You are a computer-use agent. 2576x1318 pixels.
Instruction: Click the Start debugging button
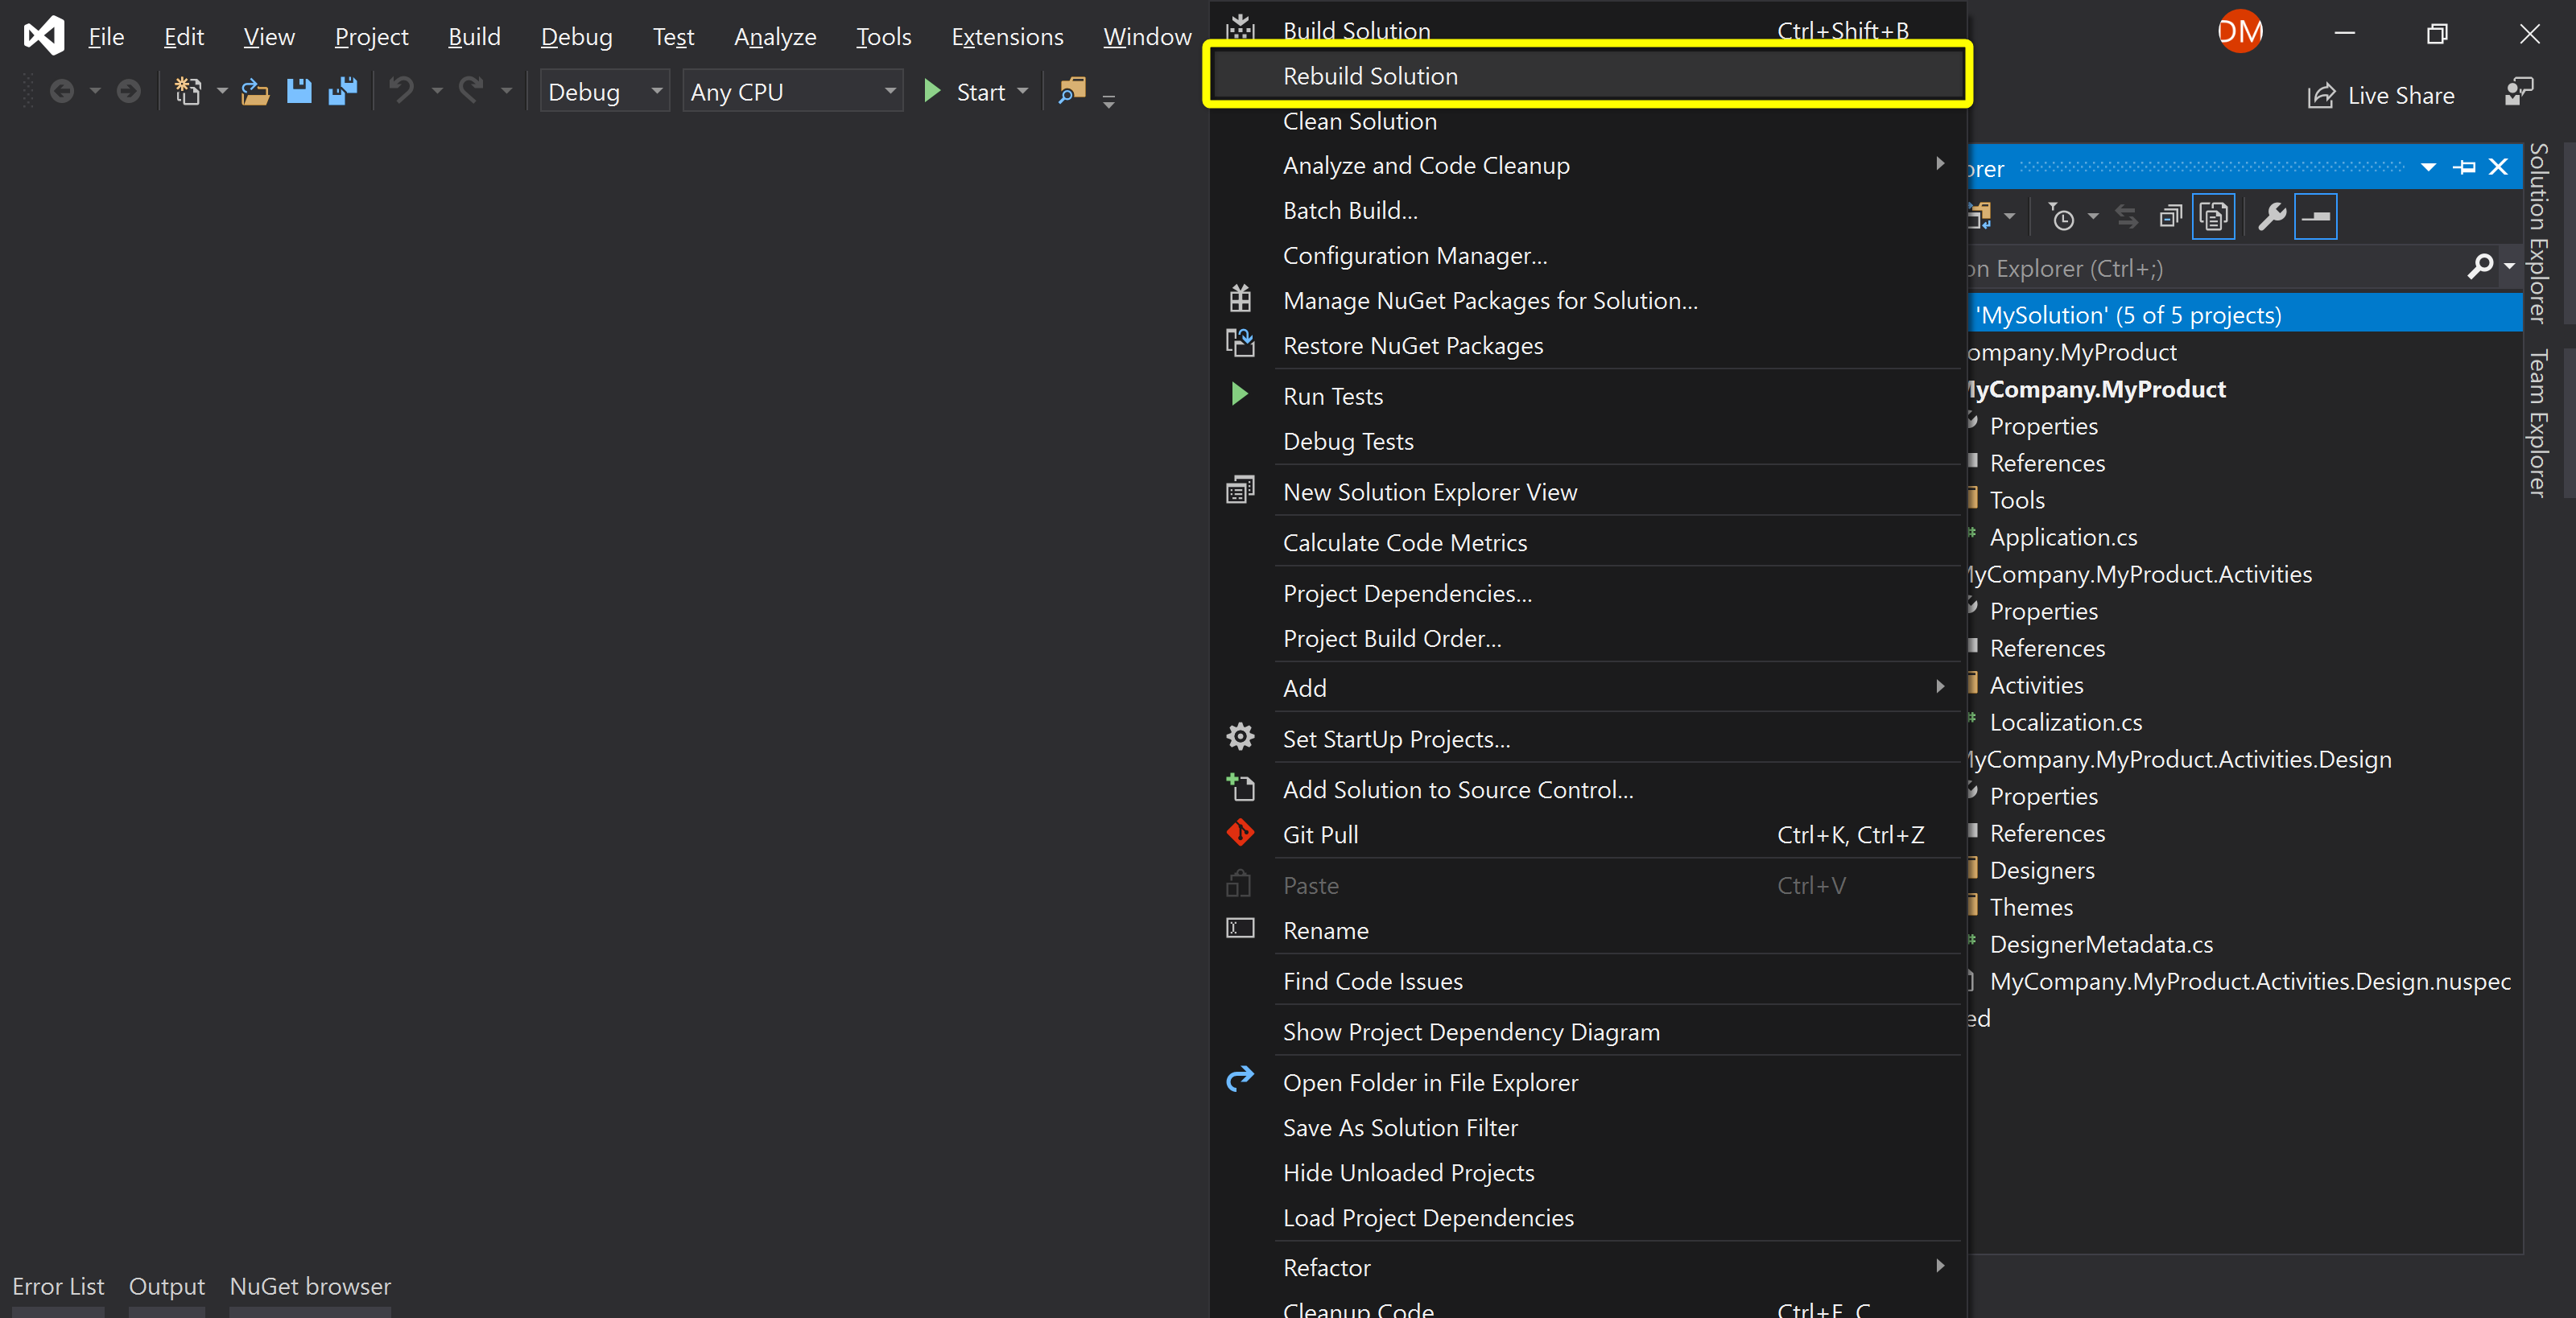pos(965,92)
